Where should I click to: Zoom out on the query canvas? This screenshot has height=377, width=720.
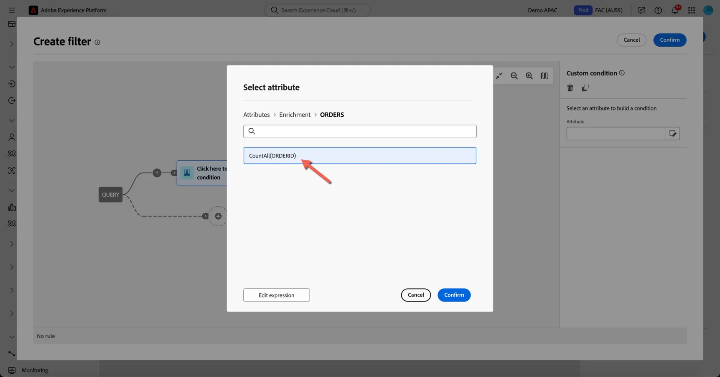tap(514, 75)
